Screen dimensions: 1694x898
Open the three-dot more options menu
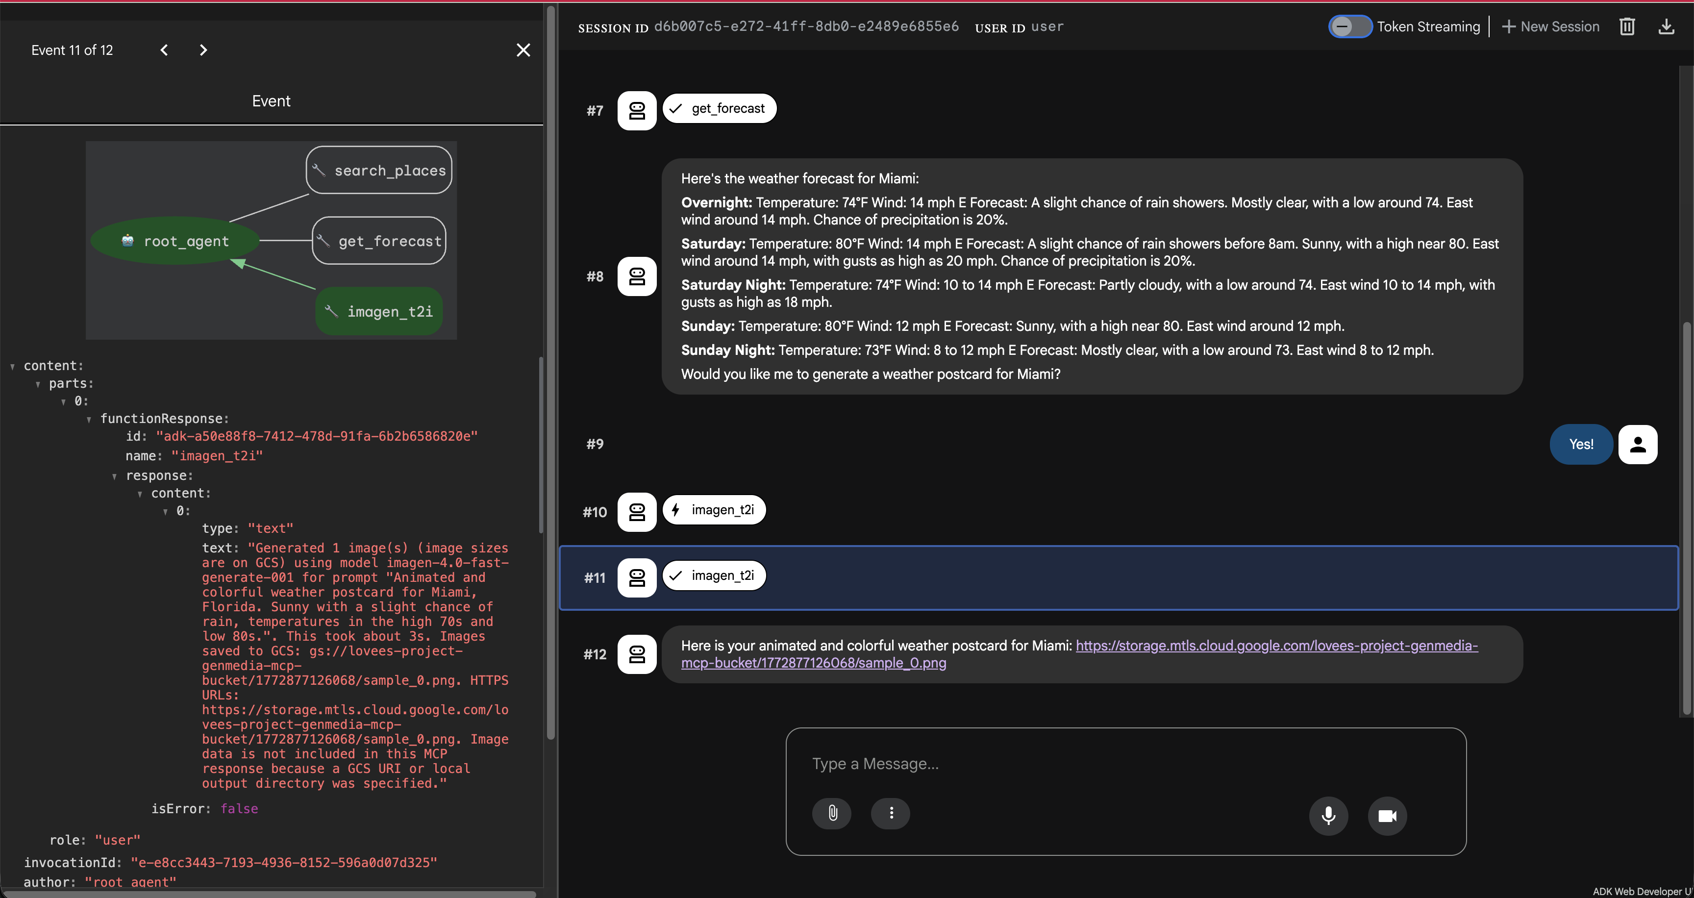click(x=891, y=813)
